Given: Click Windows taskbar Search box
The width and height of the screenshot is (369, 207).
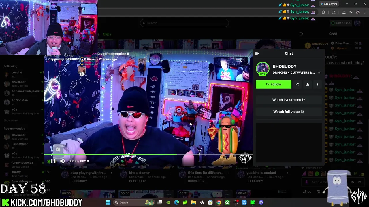Looking at the screenshot, I should [133, 202].
